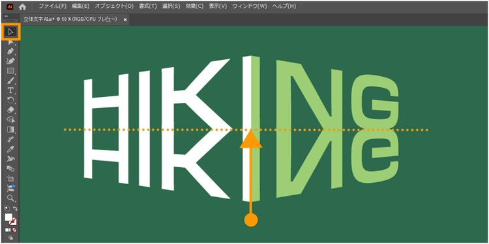
Task: Click the white Fill color box
Action: point(8,217)
